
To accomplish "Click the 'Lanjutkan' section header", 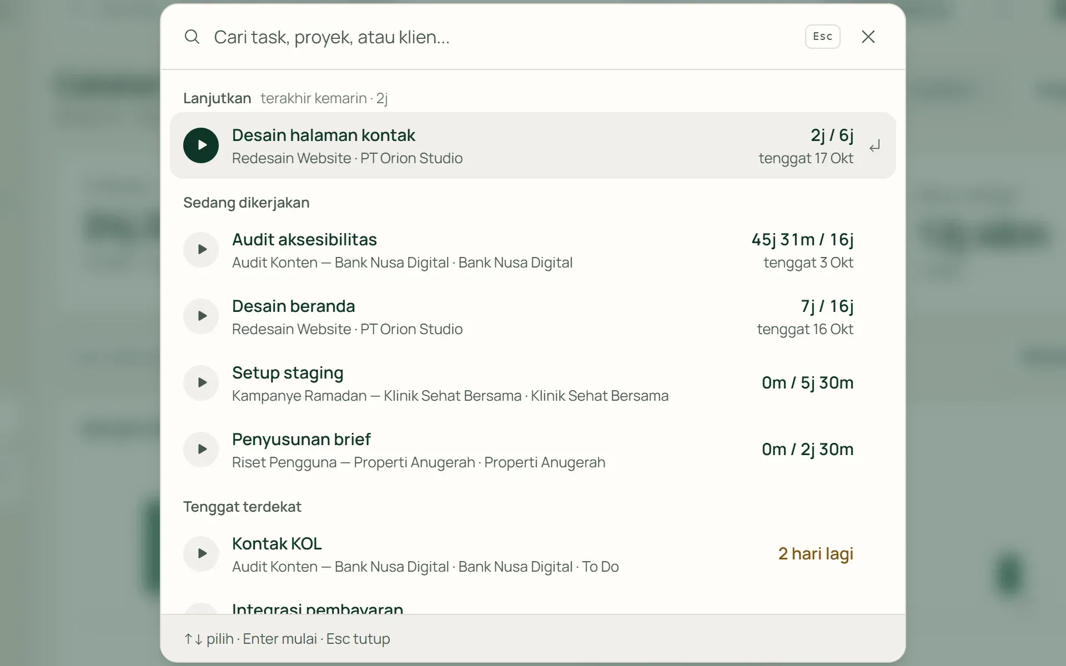I will pyautogui.click(x=217, y=98).
